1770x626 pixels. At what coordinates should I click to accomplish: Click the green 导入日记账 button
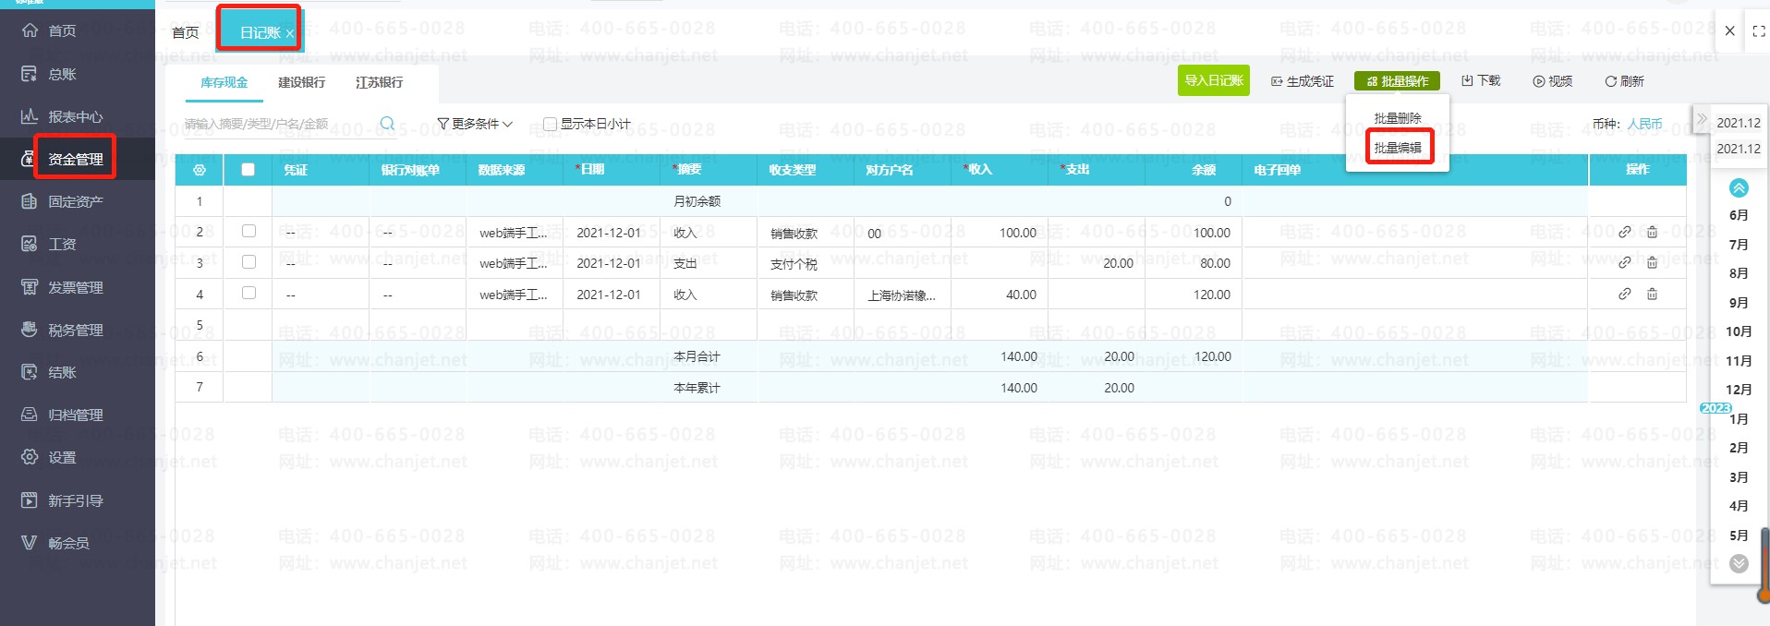click(x=1214, y=81)
